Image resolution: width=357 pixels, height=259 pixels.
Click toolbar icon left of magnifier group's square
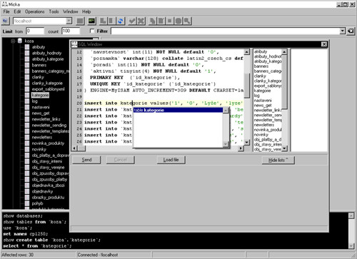161,21
